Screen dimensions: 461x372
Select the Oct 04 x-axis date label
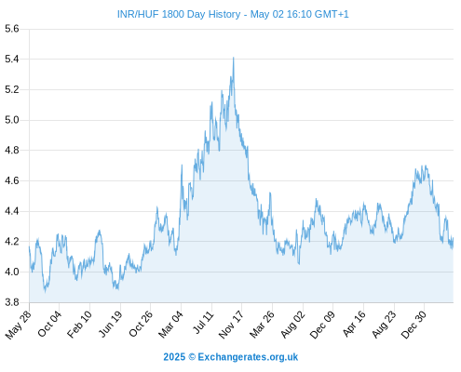(x=49, y=324)
